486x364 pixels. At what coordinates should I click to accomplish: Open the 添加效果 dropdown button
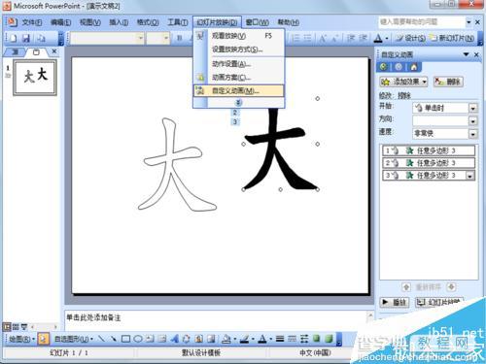click(x=403, y=82)
